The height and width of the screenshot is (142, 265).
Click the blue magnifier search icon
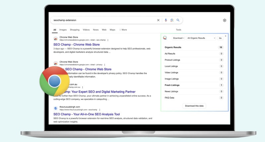pyautogui.click(x=178, y=20)
